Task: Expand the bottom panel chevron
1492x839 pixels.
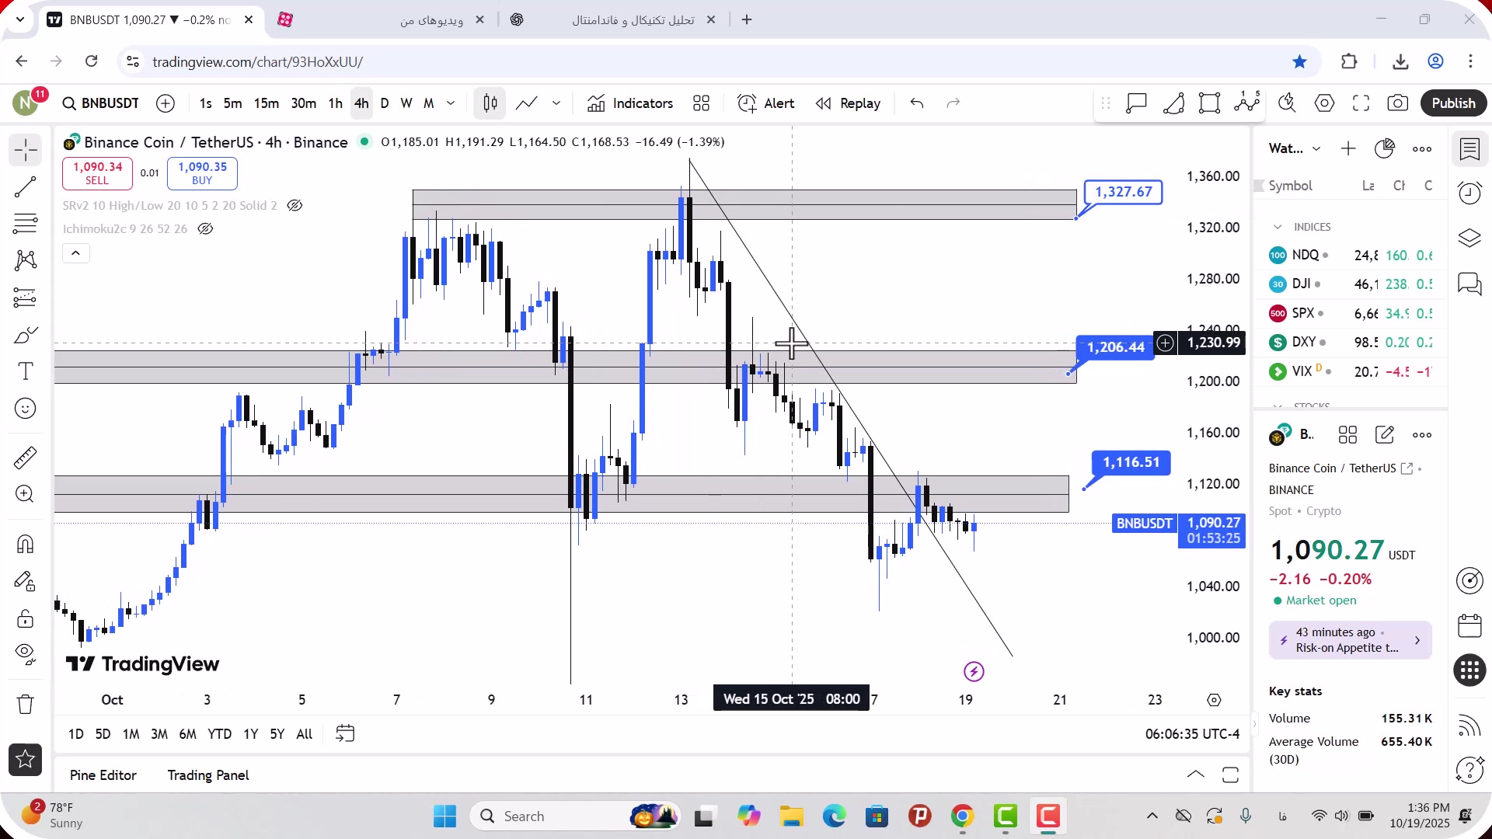Action: (x=1196, y=775)
